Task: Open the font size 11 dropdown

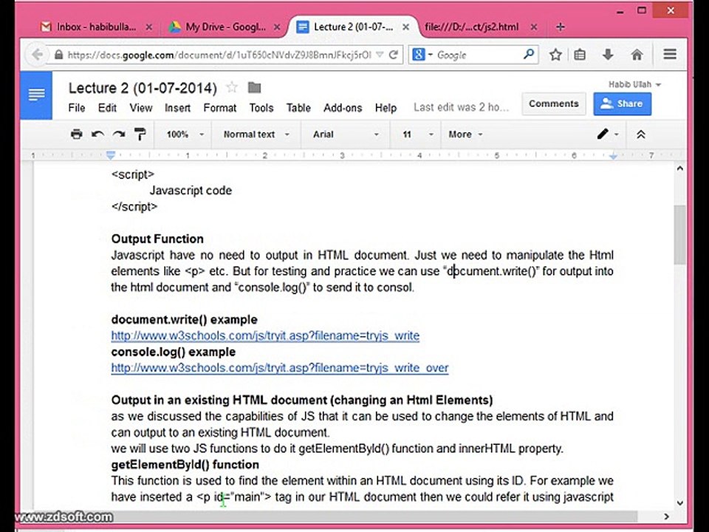Action: [x=417, y=134]
